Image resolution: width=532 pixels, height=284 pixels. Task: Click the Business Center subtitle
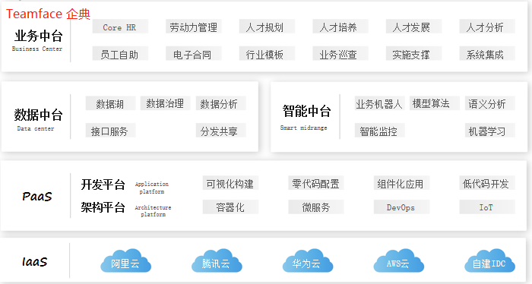pos(37,49)
